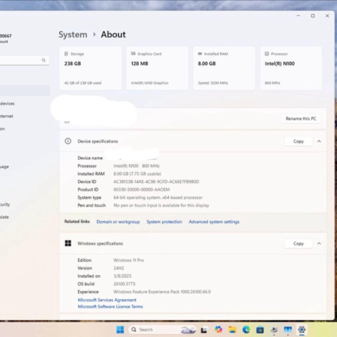Click the Windows specifications grid icon
The width and height of the screenshot is (337, 337).
(68, 243)
